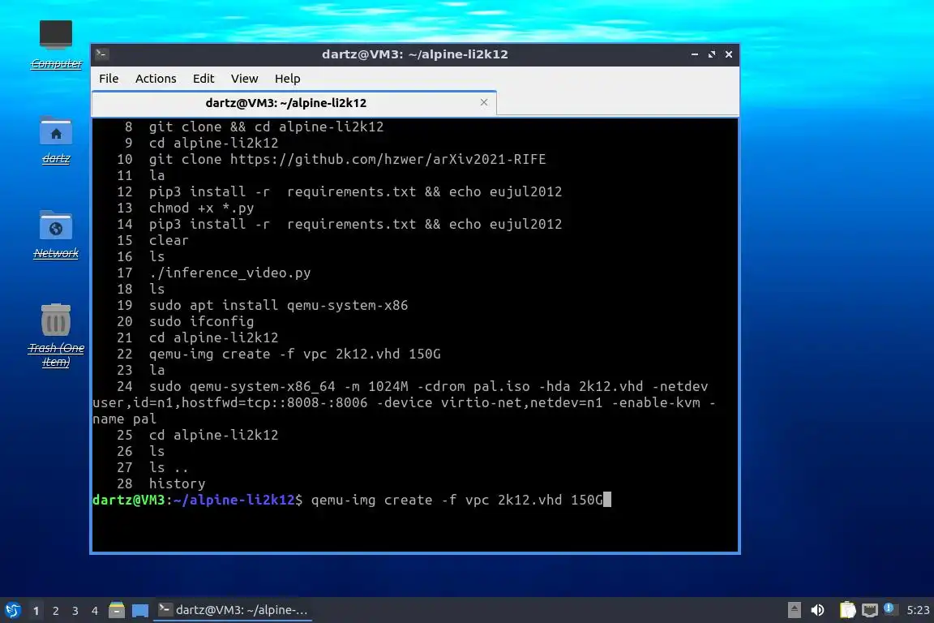Open the Edit menu

tap(204, 79)
